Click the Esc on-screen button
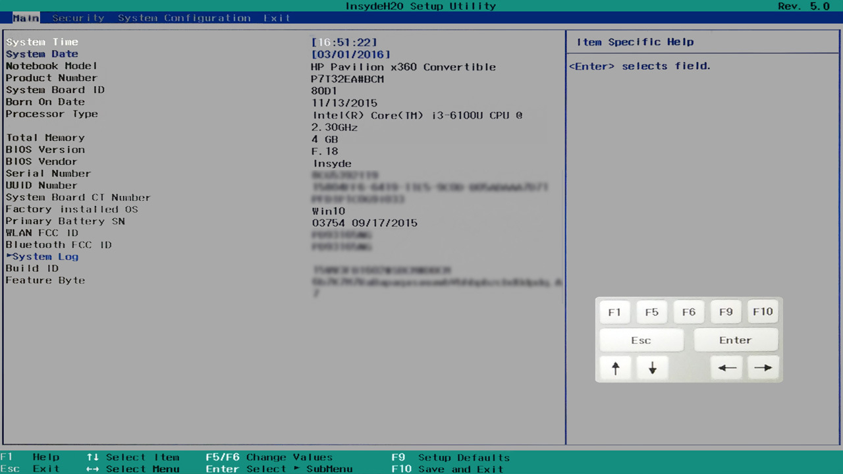The image size is (843, 474). pos(641,340)
